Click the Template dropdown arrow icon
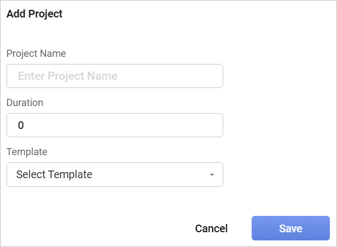This screenshot has width=337, height=247. point(212,175)
